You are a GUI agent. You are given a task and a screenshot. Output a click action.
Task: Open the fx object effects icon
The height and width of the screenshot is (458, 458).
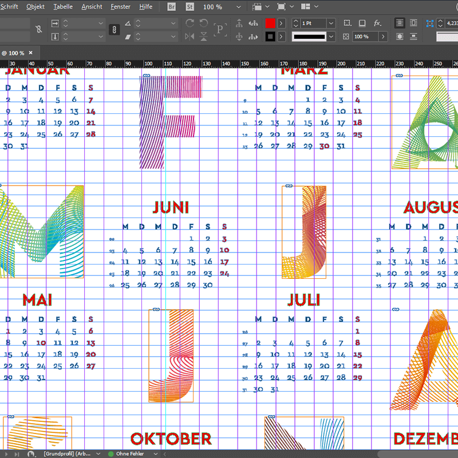tap(377, 23)
